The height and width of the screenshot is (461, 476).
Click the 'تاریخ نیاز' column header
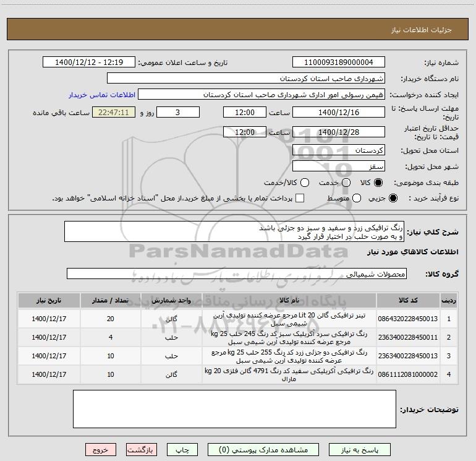49,300
